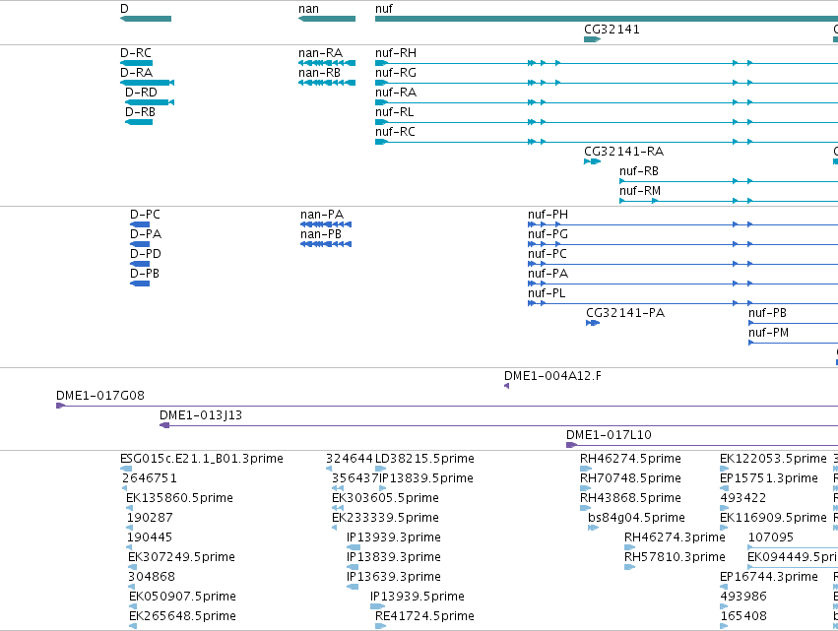
Task: Select the nuf-PC protein label
Action: click(x=548, y=254)
